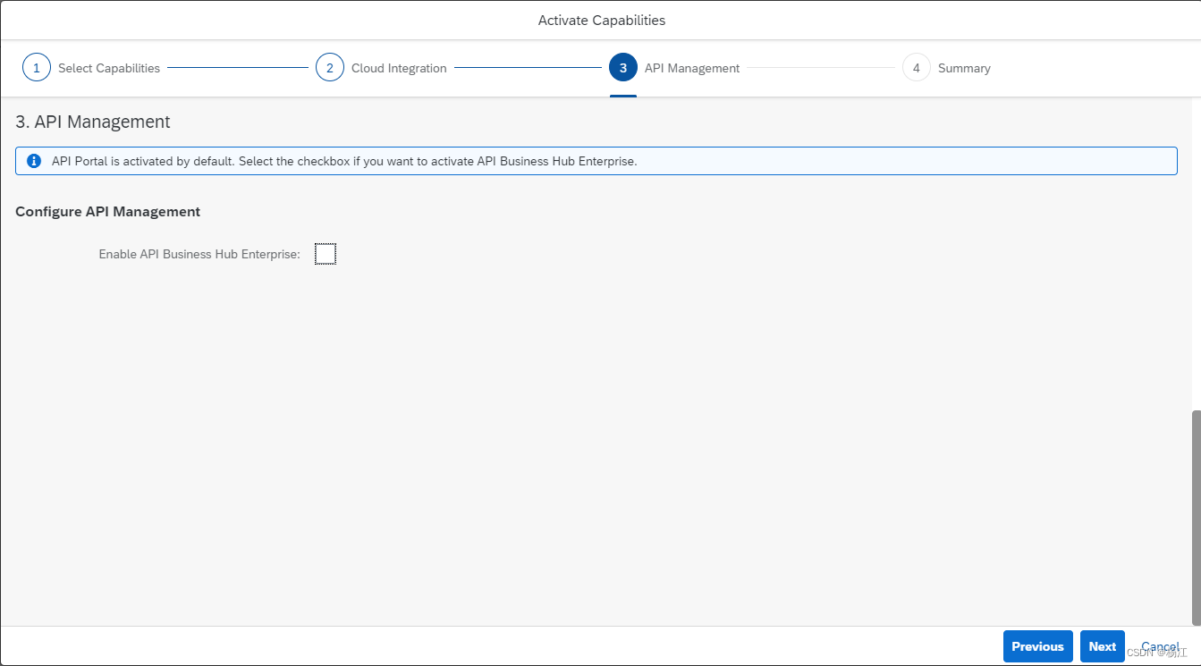Viewport: 1201px width, 666px height.
Task: Click the highlighted step circle numbered 3
Action: tap(622, 67)
